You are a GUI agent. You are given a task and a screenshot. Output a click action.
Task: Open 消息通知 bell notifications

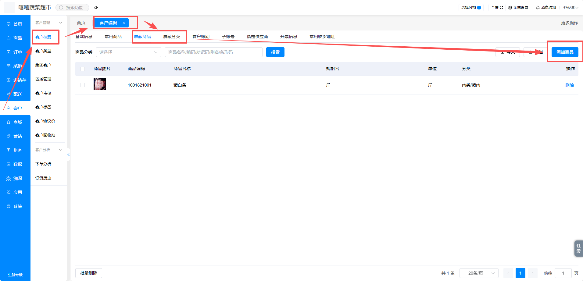click(x=546, y=8)
